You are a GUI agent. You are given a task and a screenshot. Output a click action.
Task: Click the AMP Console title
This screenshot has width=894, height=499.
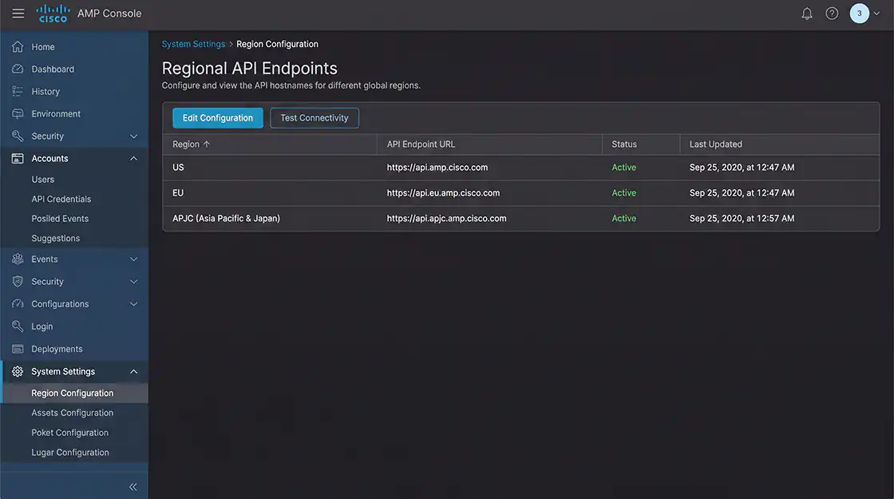tap(109, 13)
